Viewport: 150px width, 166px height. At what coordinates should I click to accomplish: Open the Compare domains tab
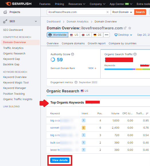coord(73,43)
